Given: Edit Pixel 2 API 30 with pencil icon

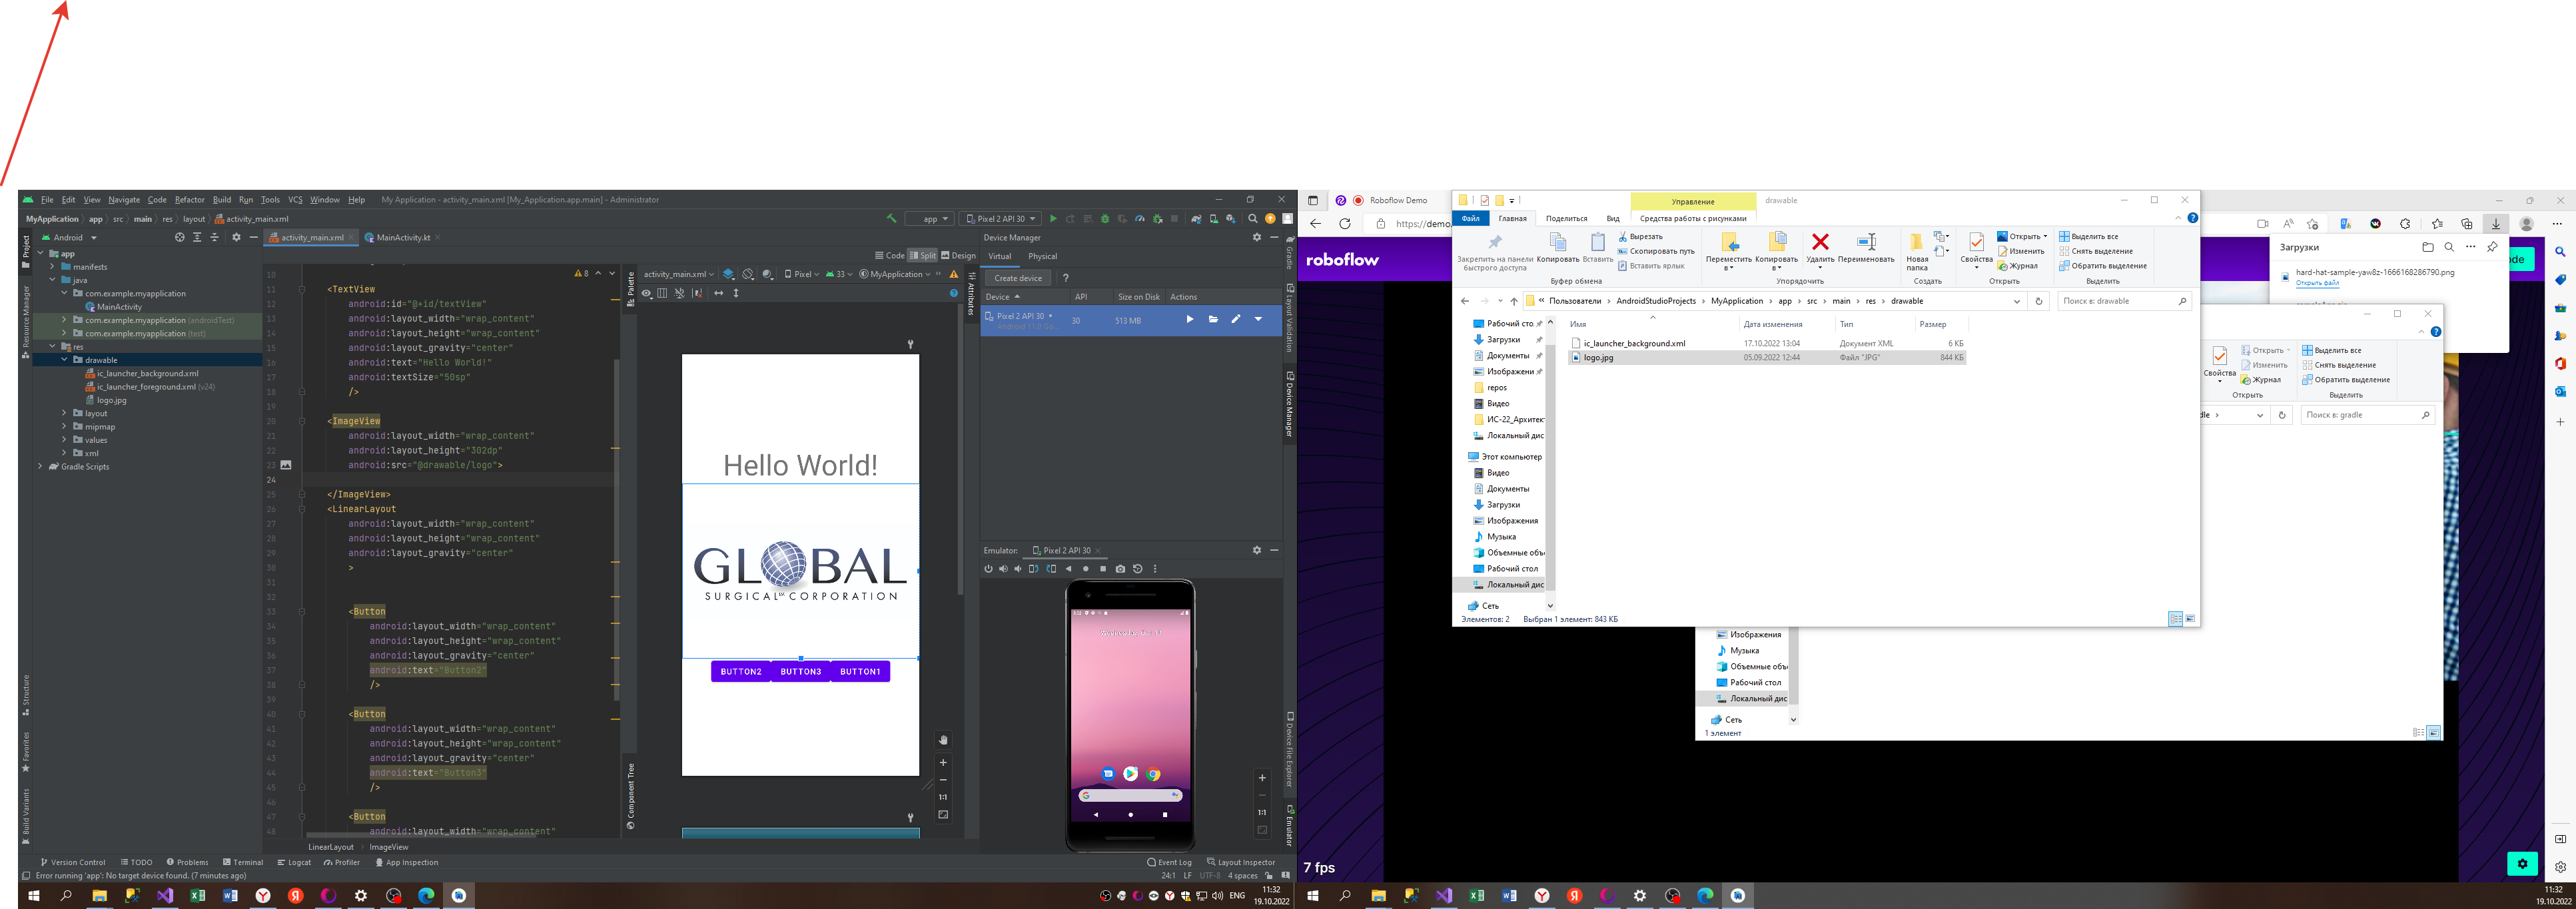Looking at the screenshot, I should 1236,320.
